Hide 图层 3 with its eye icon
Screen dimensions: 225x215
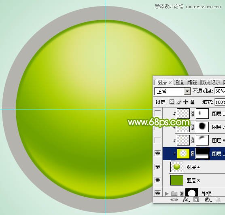158,180
